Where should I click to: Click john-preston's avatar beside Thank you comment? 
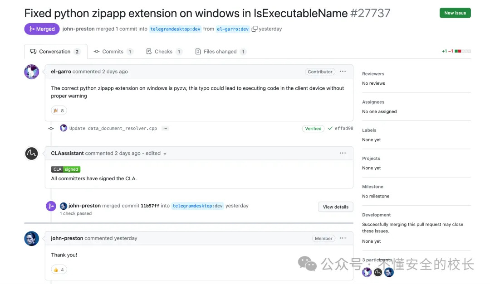[32, 238]
